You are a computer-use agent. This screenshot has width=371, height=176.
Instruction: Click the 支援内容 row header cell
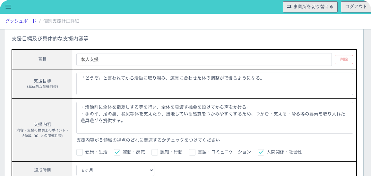pos(43,130)
